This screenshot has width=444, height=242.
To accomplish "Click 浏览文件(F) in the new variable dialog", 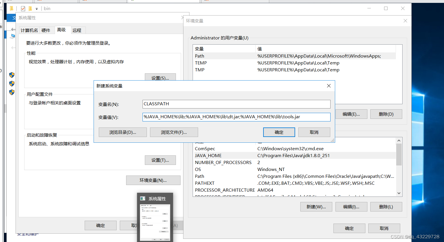I will click(174, 132).
